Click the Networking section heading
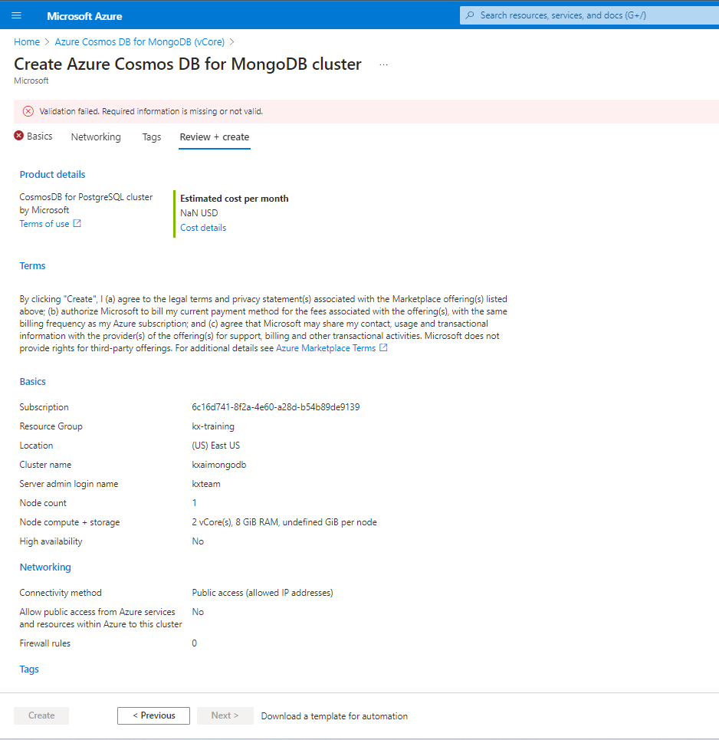 pyautogui.click(x=45, y=567)
